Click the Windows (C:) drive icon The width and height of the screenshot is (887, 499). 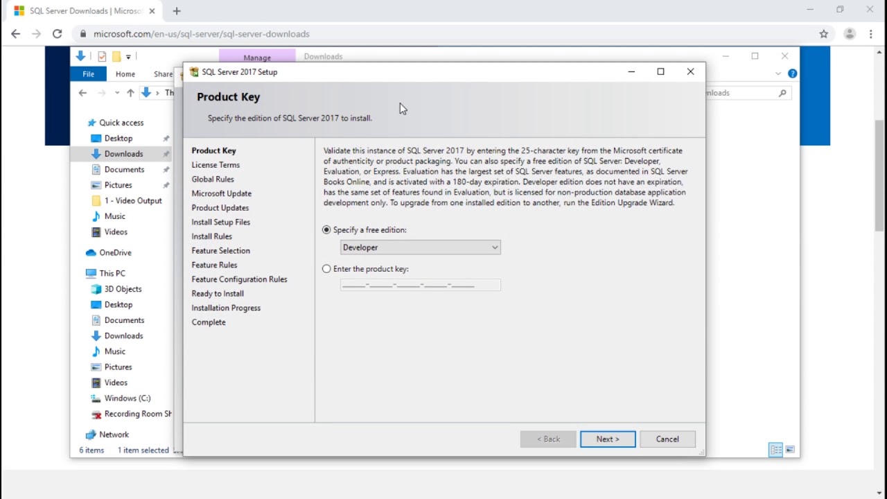pos(96,399)
